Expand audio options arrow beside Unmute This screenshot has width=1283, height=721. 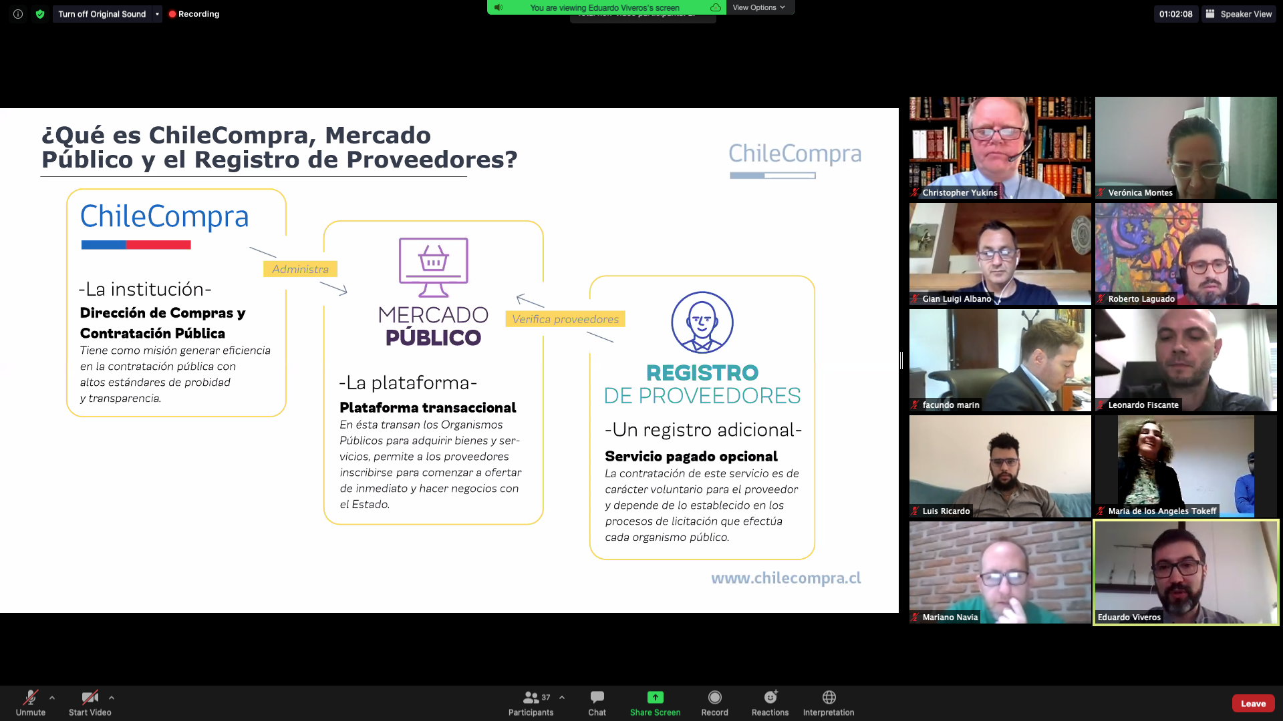click(x=52, y=698)
